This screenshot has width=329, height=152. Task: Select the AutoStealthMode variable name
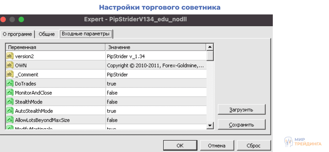pos(34,111)
